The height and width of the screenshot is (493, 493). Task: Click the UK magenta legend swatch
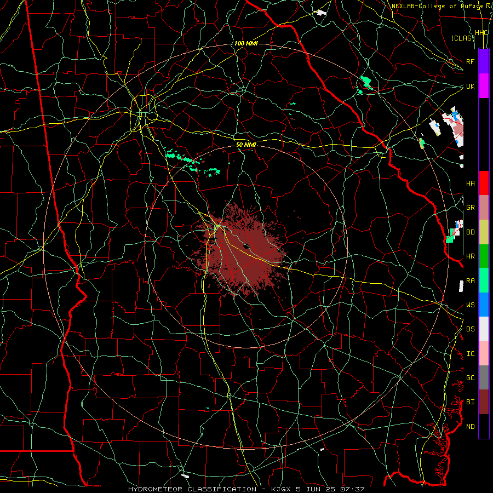click(484, 86)
